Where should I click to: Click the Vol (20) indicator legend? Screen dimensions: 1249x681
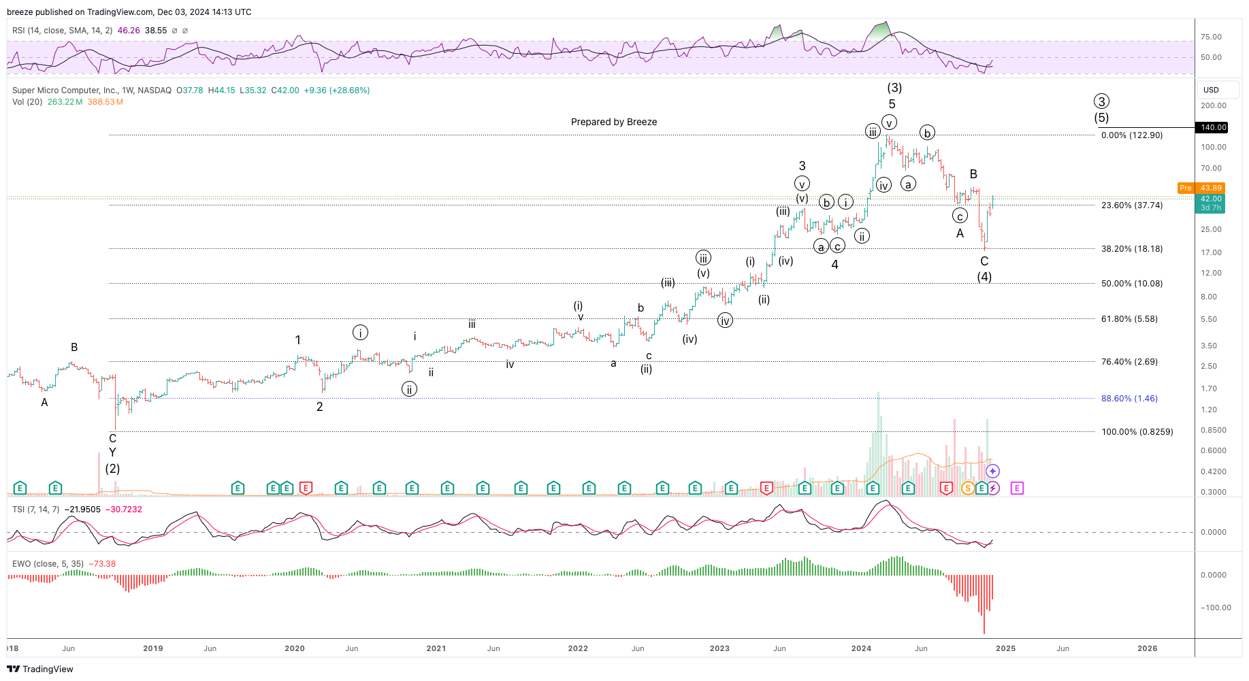27,102
